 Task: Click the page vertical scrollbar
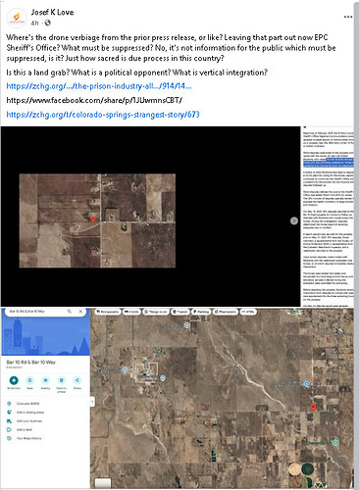click(x=356, y=245)
